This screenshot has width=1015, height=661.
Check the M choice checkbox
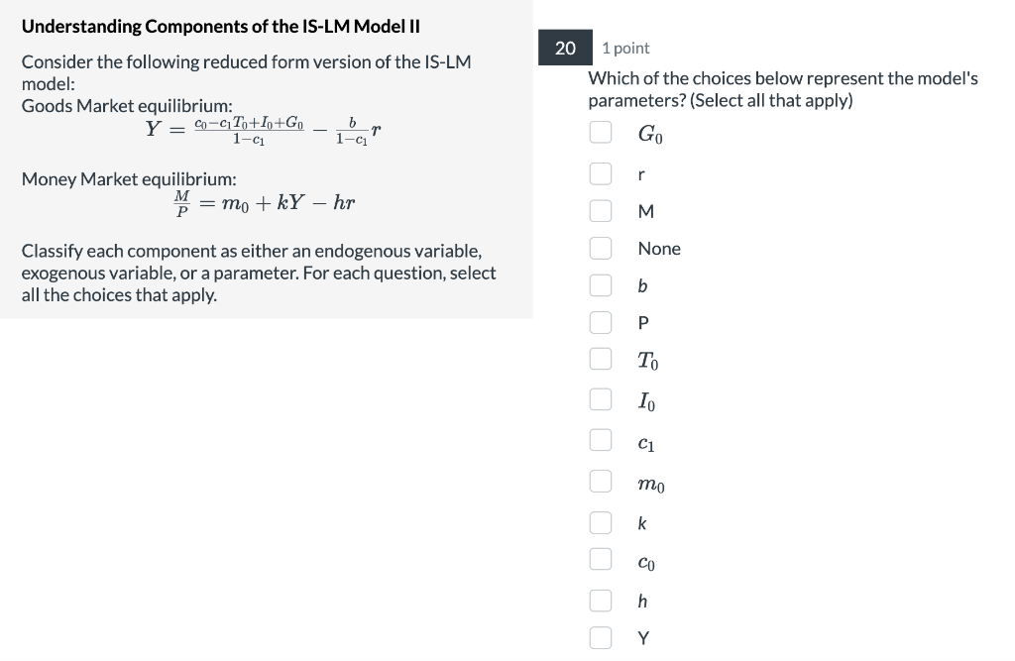[x=601, y=210]
